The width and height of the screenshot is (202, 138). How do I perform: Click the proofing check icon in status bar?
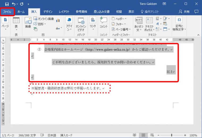(x=42, y=135)
